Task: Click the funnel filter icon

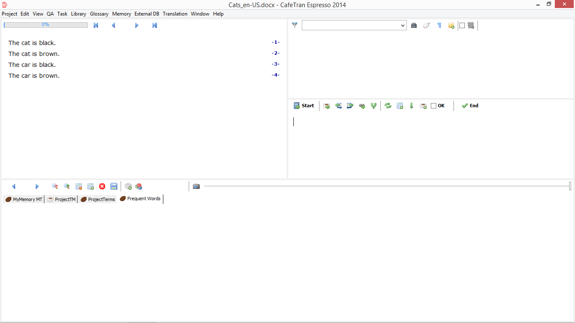Action: coord(295,25)
